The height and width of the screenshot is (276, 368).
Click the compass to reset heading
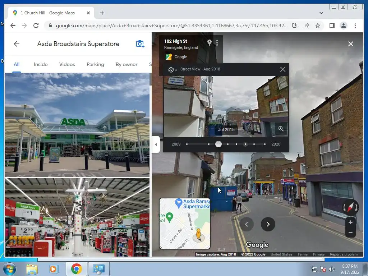click(x=350, y=207)
